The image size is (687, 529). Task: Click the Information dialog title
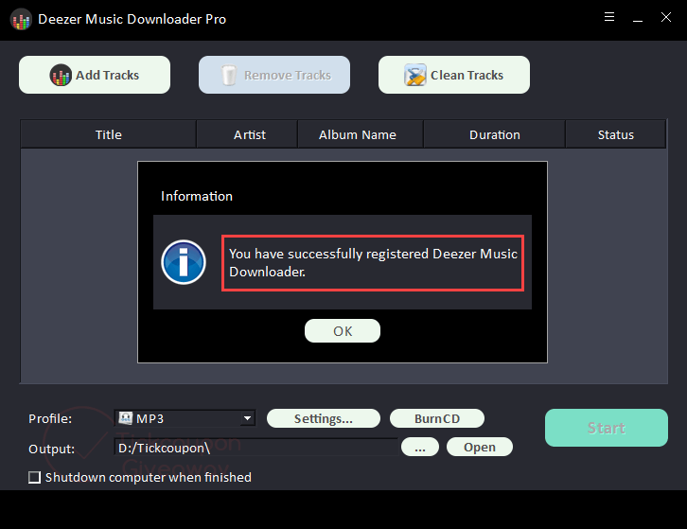click(x=197, y=196)
